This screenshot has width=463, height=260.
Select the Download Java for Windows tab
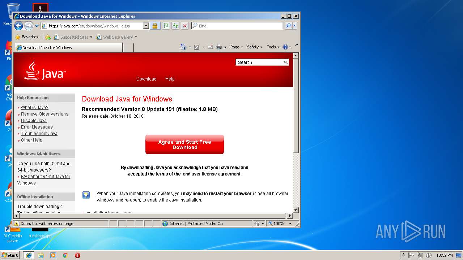[x=68, y=48]
